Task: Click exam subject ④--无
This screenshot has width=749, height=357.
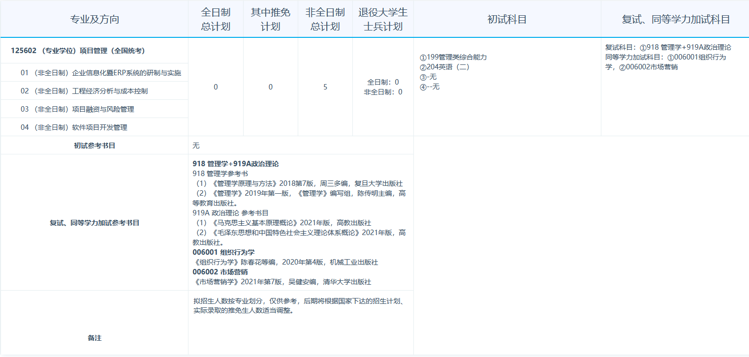Action: (x=429, y=87)
